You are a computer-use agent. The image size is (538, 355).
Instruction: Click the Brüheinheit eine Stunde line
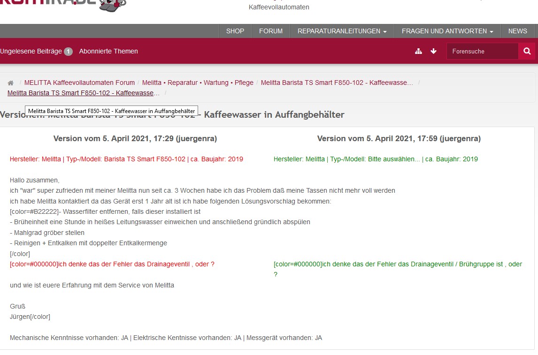coord(160,222)
